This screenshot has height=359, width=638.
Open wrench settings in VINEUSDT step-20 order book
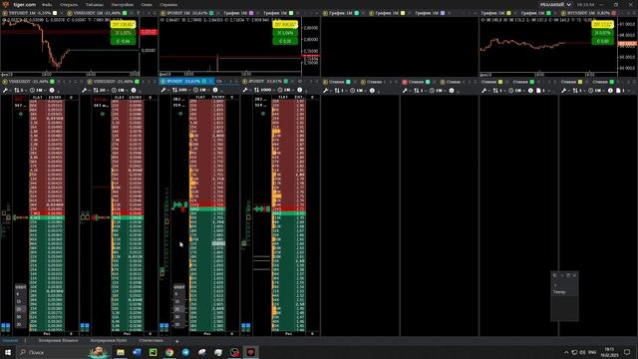click(x=84, y=90)
